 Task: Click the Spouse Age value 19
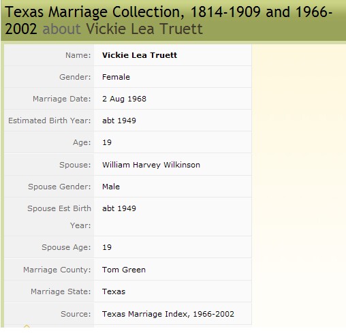coord(107,247)
